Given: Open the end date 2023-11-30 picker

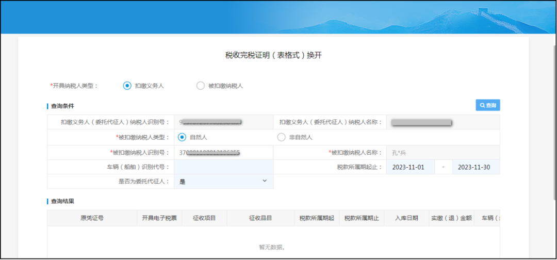Looking at the screenshot, I should click(476, 167).
